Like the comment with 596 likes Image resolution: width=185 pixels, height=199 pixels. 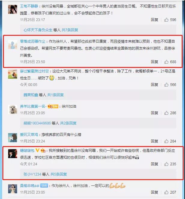click(x=166, y=20)
